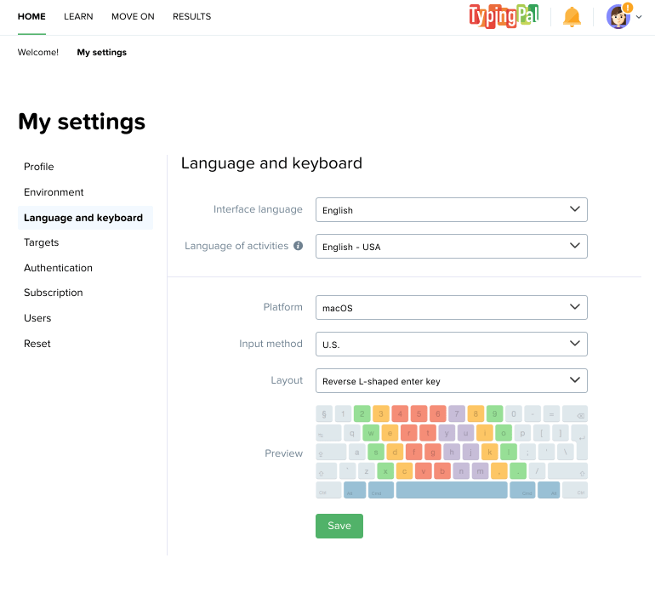Select Environment in settings sidebar

pos(54,192)
